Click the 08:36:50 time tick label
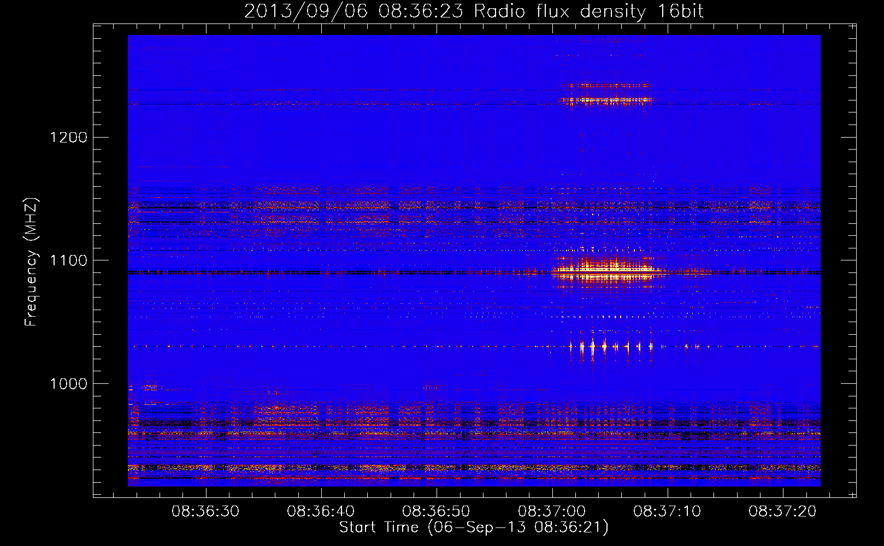 (x=436, y=512)
